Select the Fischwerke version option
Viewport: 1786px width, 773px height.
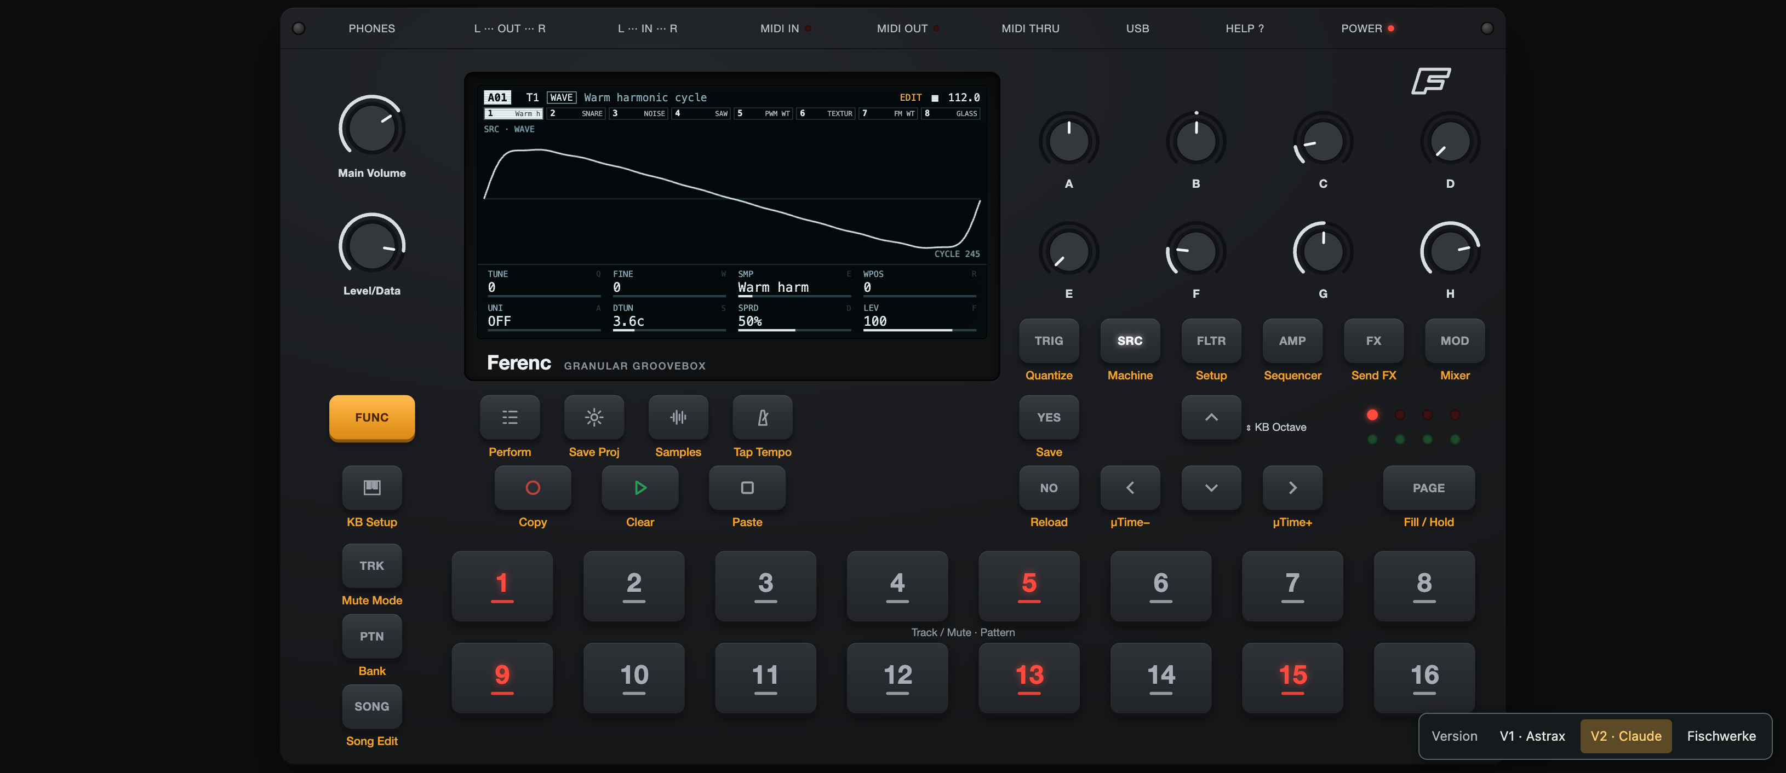click(1721, 736)
